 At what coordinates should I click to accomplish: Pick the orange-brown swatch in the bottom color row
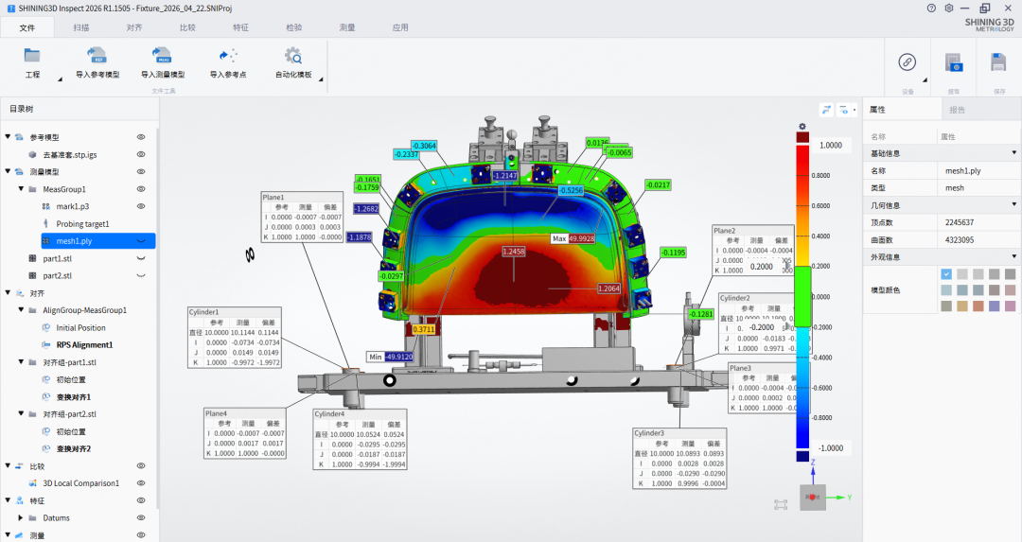pyautogui.click(x=978, y=306)
